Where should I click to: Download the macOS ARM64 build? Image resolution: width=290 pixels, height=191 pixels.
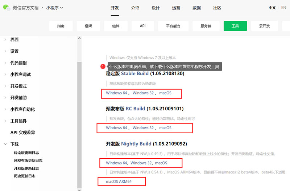coord(119,181)
